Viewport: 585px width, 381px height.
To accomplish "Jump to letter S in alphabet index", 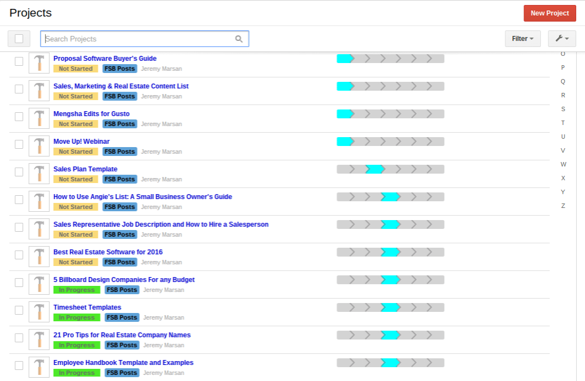I will point(562,109).
